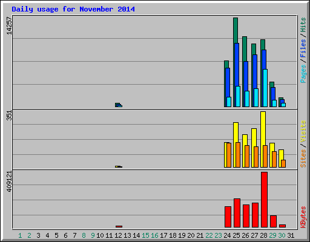Click day 11 on the x-axis
This screenshot has height=242, width=310.
(109, 235)
